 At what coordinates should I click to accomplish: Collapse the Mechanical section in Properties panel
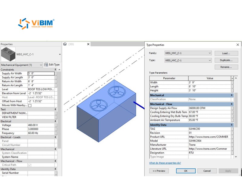(x=55, y=149)
